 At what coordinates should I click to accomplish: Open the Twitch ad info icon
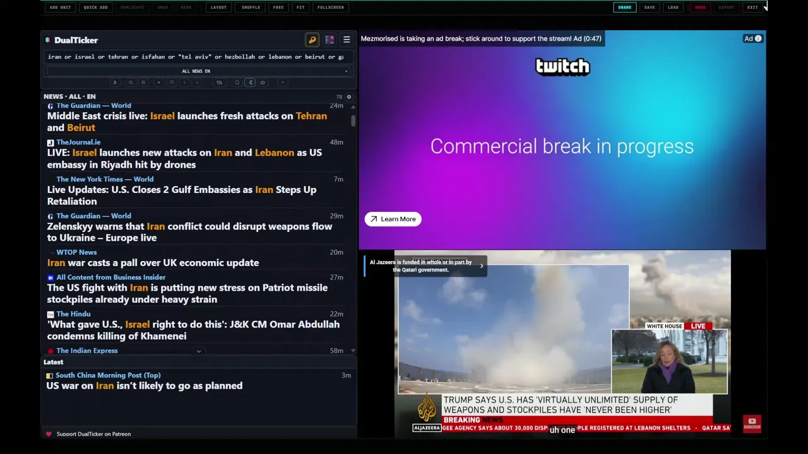coord(758,38)
